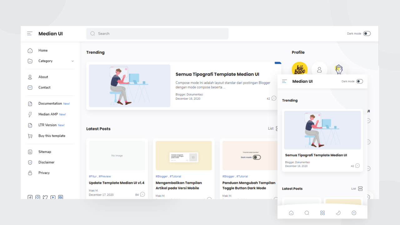400x225 pixels.
Task: Enable Dark mode using the top-right switch
Action: coord(367,33)
